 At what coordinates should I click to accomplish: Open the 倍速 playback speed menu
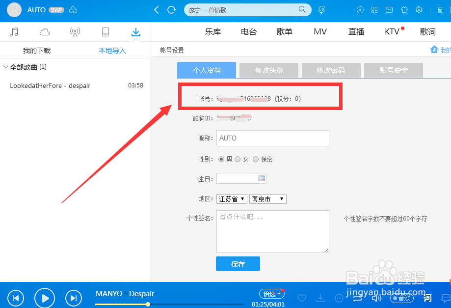(272, 294)
